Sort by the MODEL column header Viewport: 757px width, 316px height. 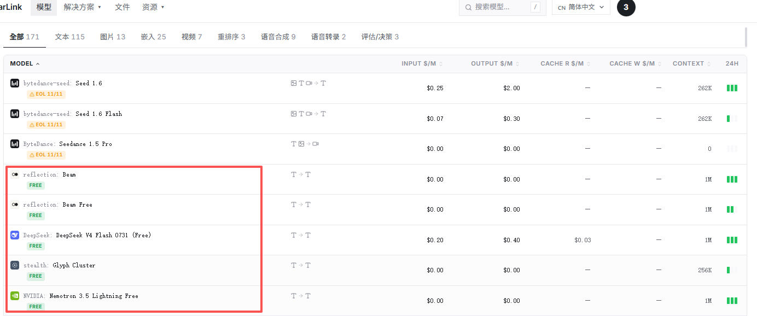[25, 64]
